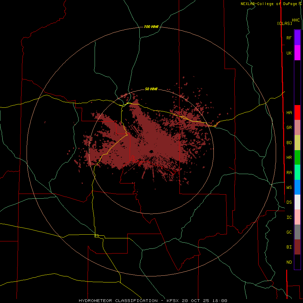Click the IC light pink legend swatch
The image size is (303, 303).
click(x=297, y=217)
